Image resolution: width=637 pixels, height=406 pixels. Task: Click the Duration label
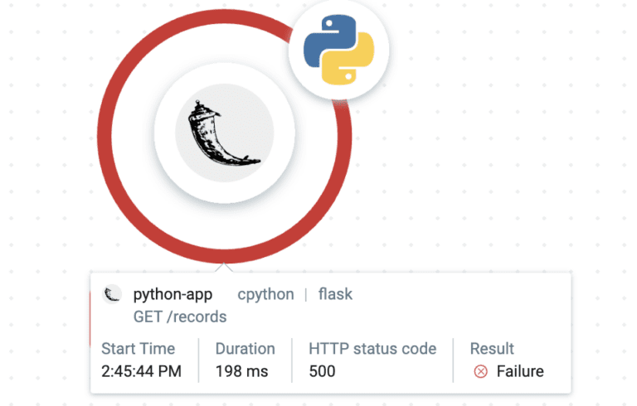[x=246, y=349]
